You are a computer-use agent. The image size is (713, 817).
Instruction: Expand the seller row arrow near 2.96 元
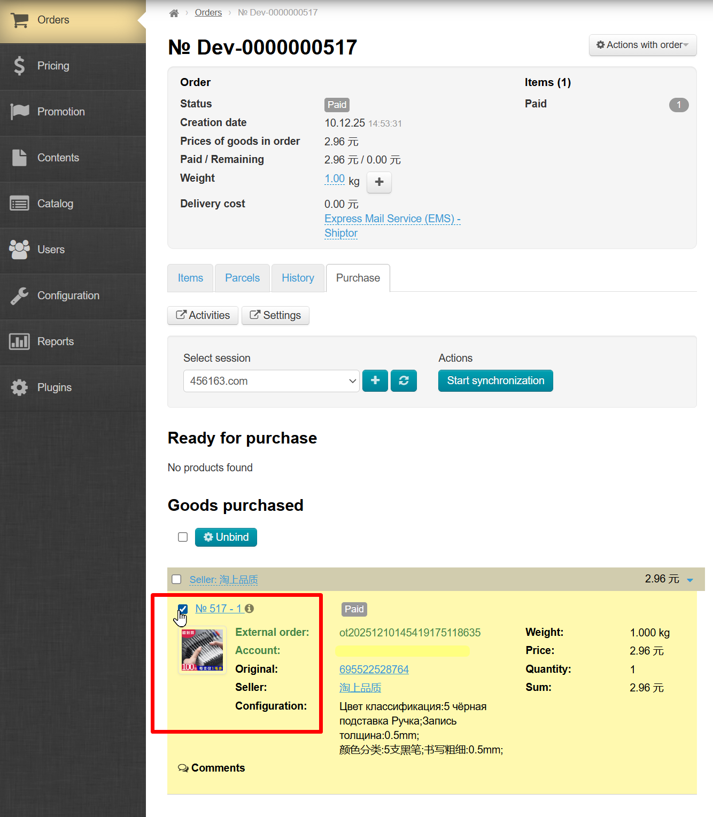pos(689,580)
